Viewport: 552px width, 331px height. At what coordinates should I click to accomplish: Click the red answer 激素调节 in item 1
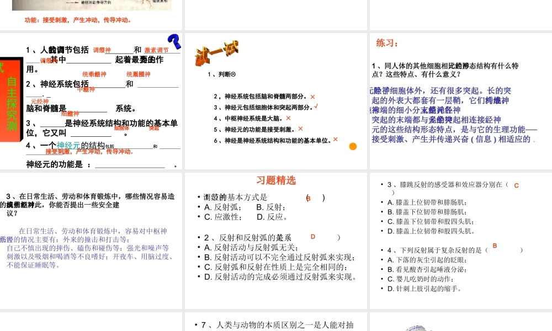pyautogui.click(x=156, y=50)
